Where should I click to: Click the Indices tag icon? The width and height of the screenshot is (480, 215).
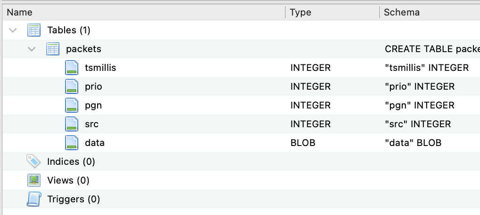coord(33,161)
